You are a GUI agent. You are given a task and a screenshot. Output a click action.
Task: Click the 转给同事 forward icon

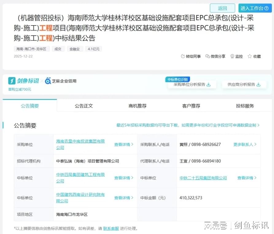pyautogui.click(x=183, y=57)
